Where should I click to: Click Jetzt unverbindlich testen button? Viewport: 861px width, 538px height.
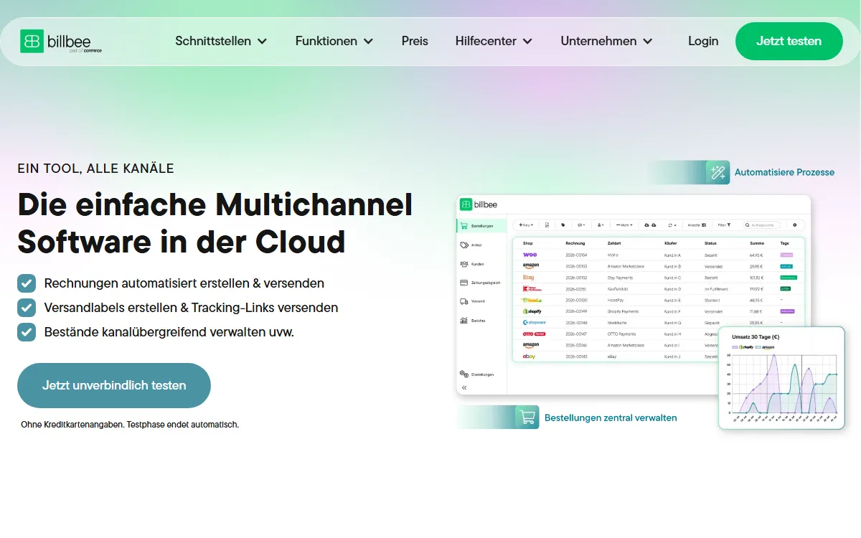pyautogui.click(x=114, y=385)
